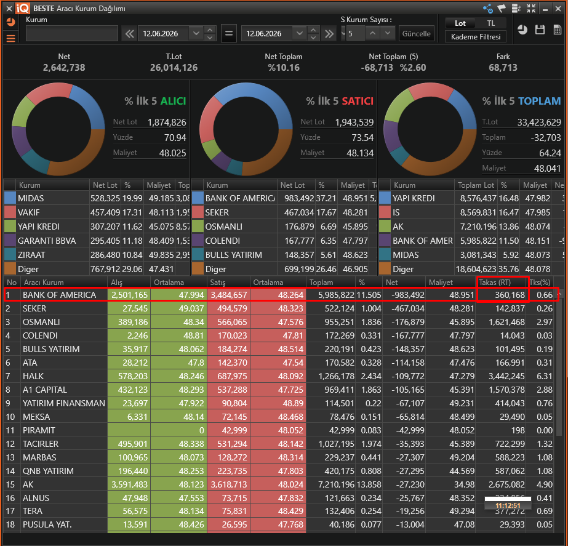The height and width of the screenshot is (546, 568).
Task: Open the Kademe Filtresi button
Action: point(475,36)
